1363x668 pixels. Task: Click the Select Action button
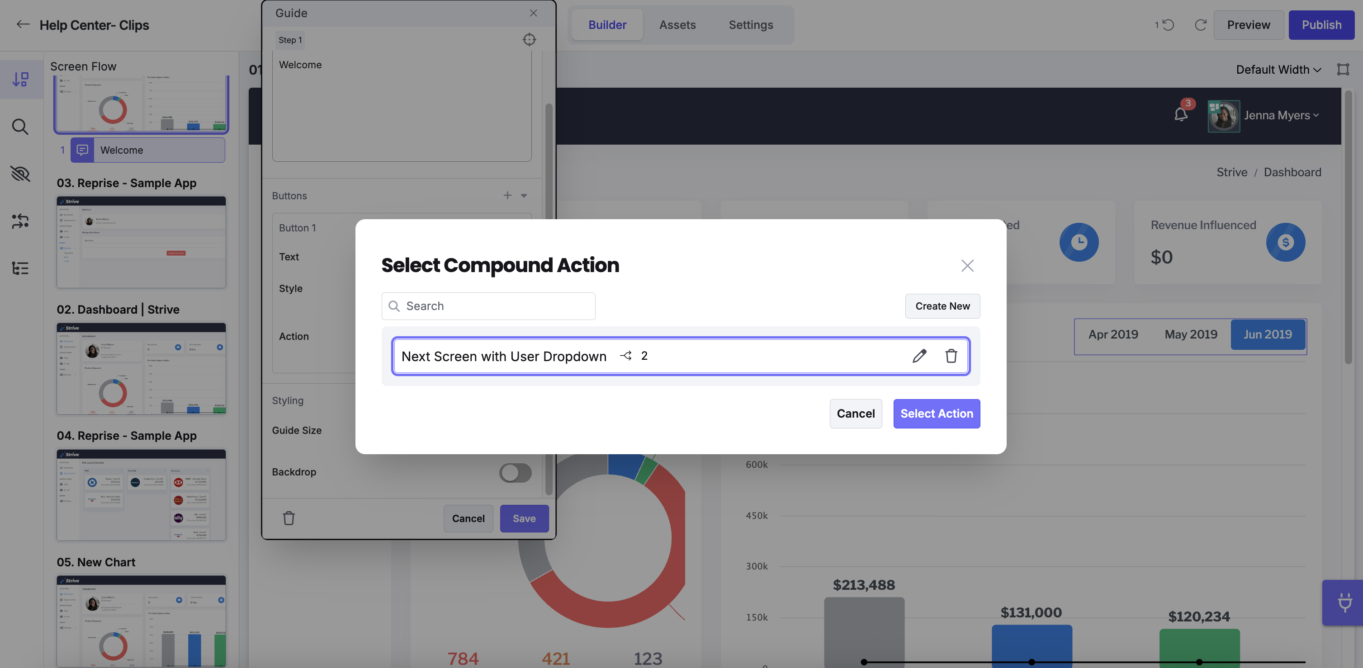click(x=937, y=414)
